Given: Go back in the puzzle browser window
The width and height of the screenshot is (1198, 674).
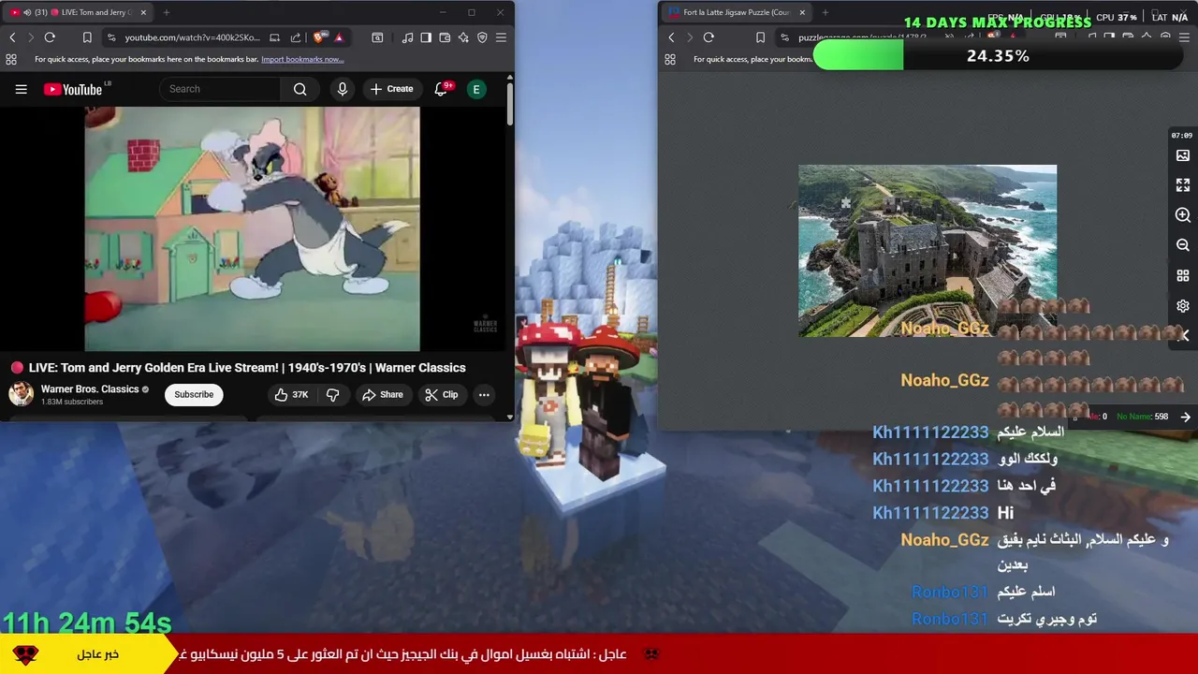Looking at the screenshot, I should (x=671, y=37).
